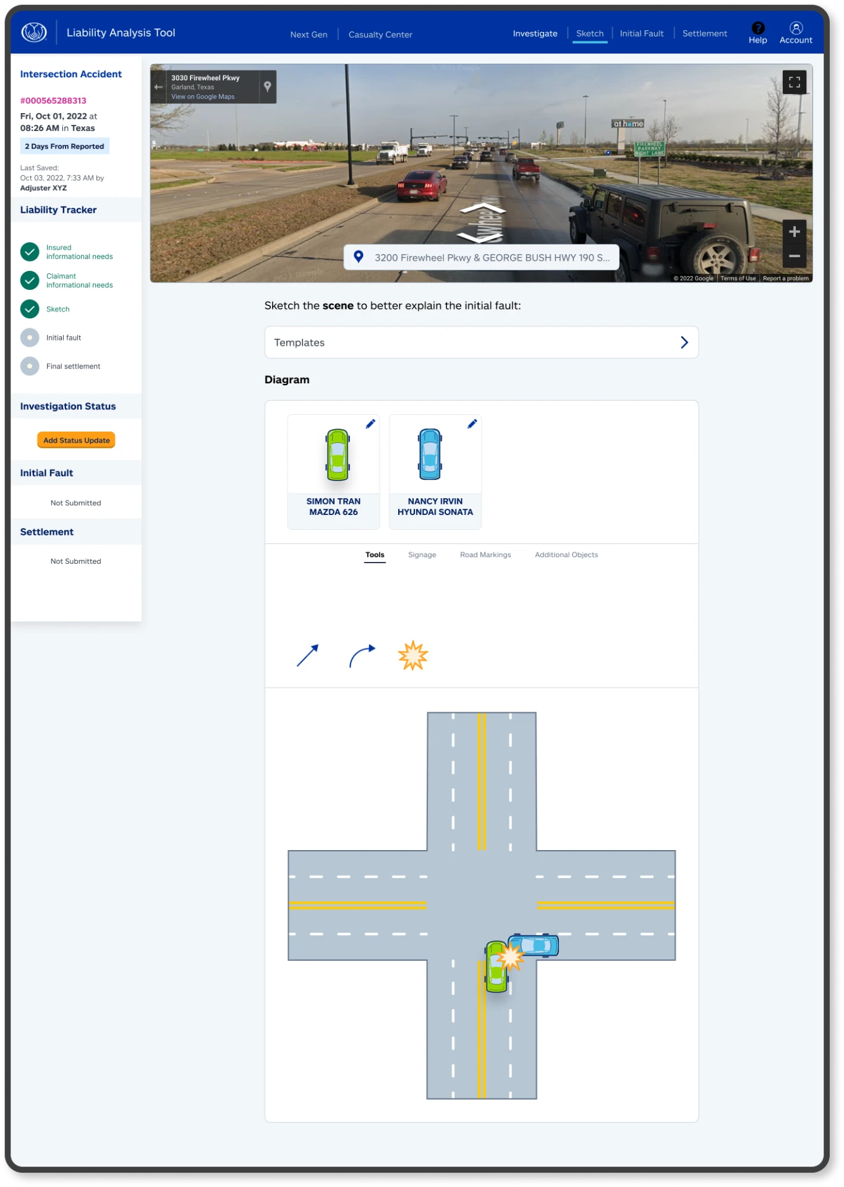Click the map pin in the address card
Viewport: 844px width, 1187px height.
point(267,87)
